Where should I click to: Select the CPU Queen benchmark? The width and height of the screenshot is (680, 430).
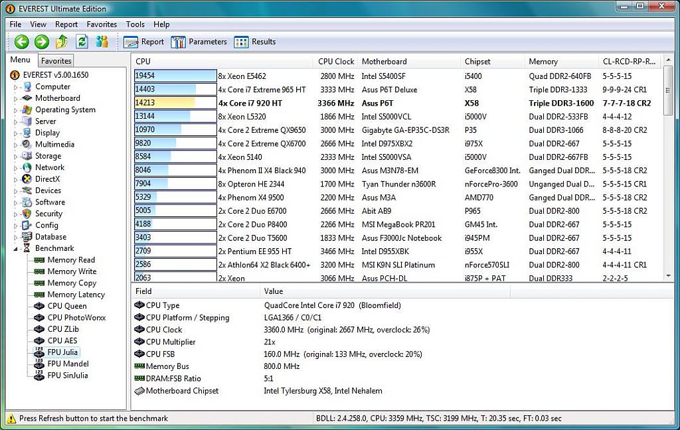click(67, 306)
